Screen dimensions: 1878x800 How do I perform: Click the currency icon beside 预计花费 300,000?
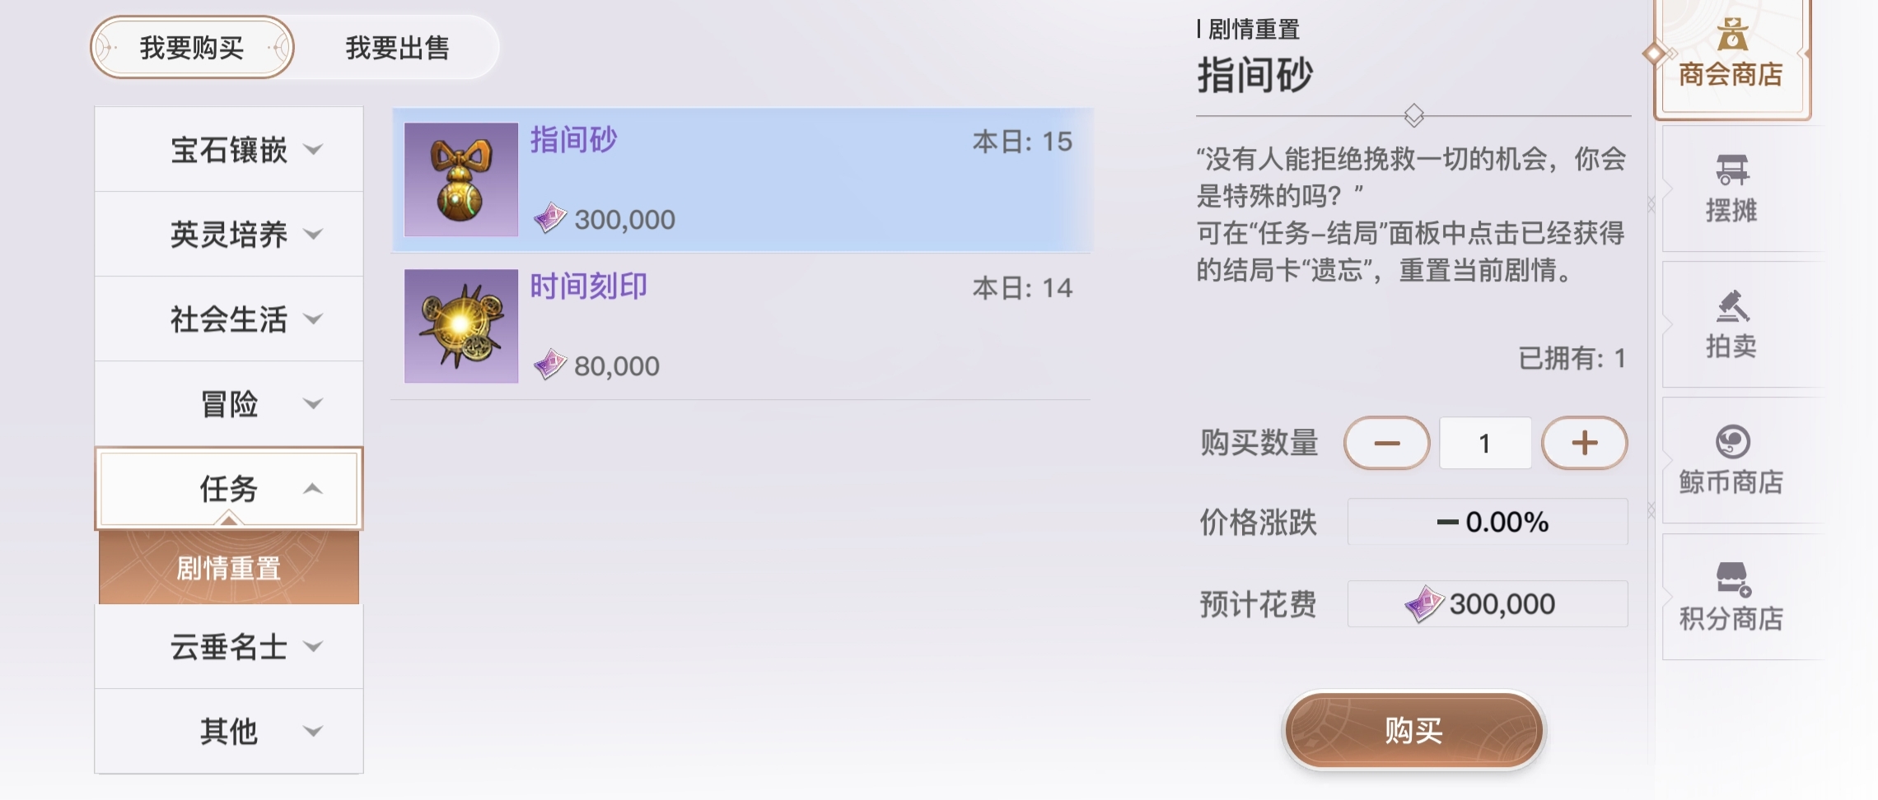coord(1423,604)
